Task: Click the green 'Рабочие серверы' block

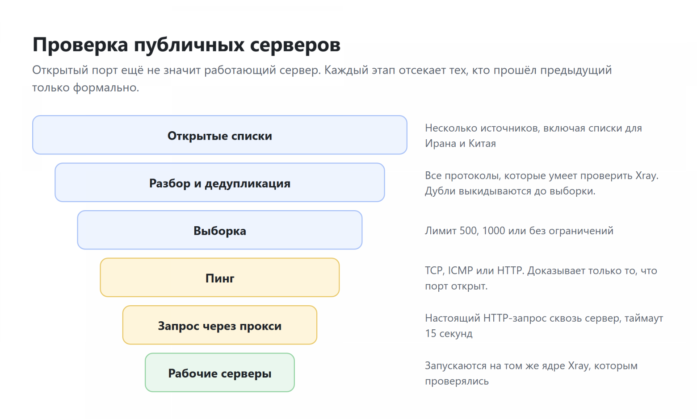Action: [x=220, y=373]
